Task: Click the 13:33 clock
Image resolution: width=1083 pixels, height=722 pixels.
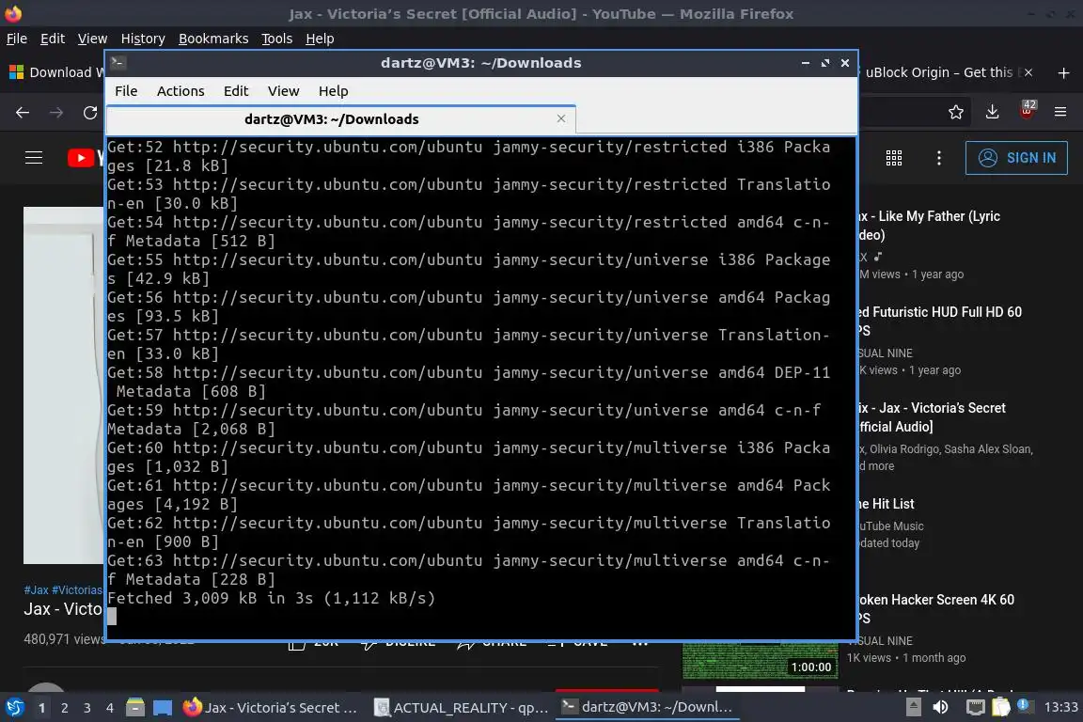Action: tap(1060, 707)
